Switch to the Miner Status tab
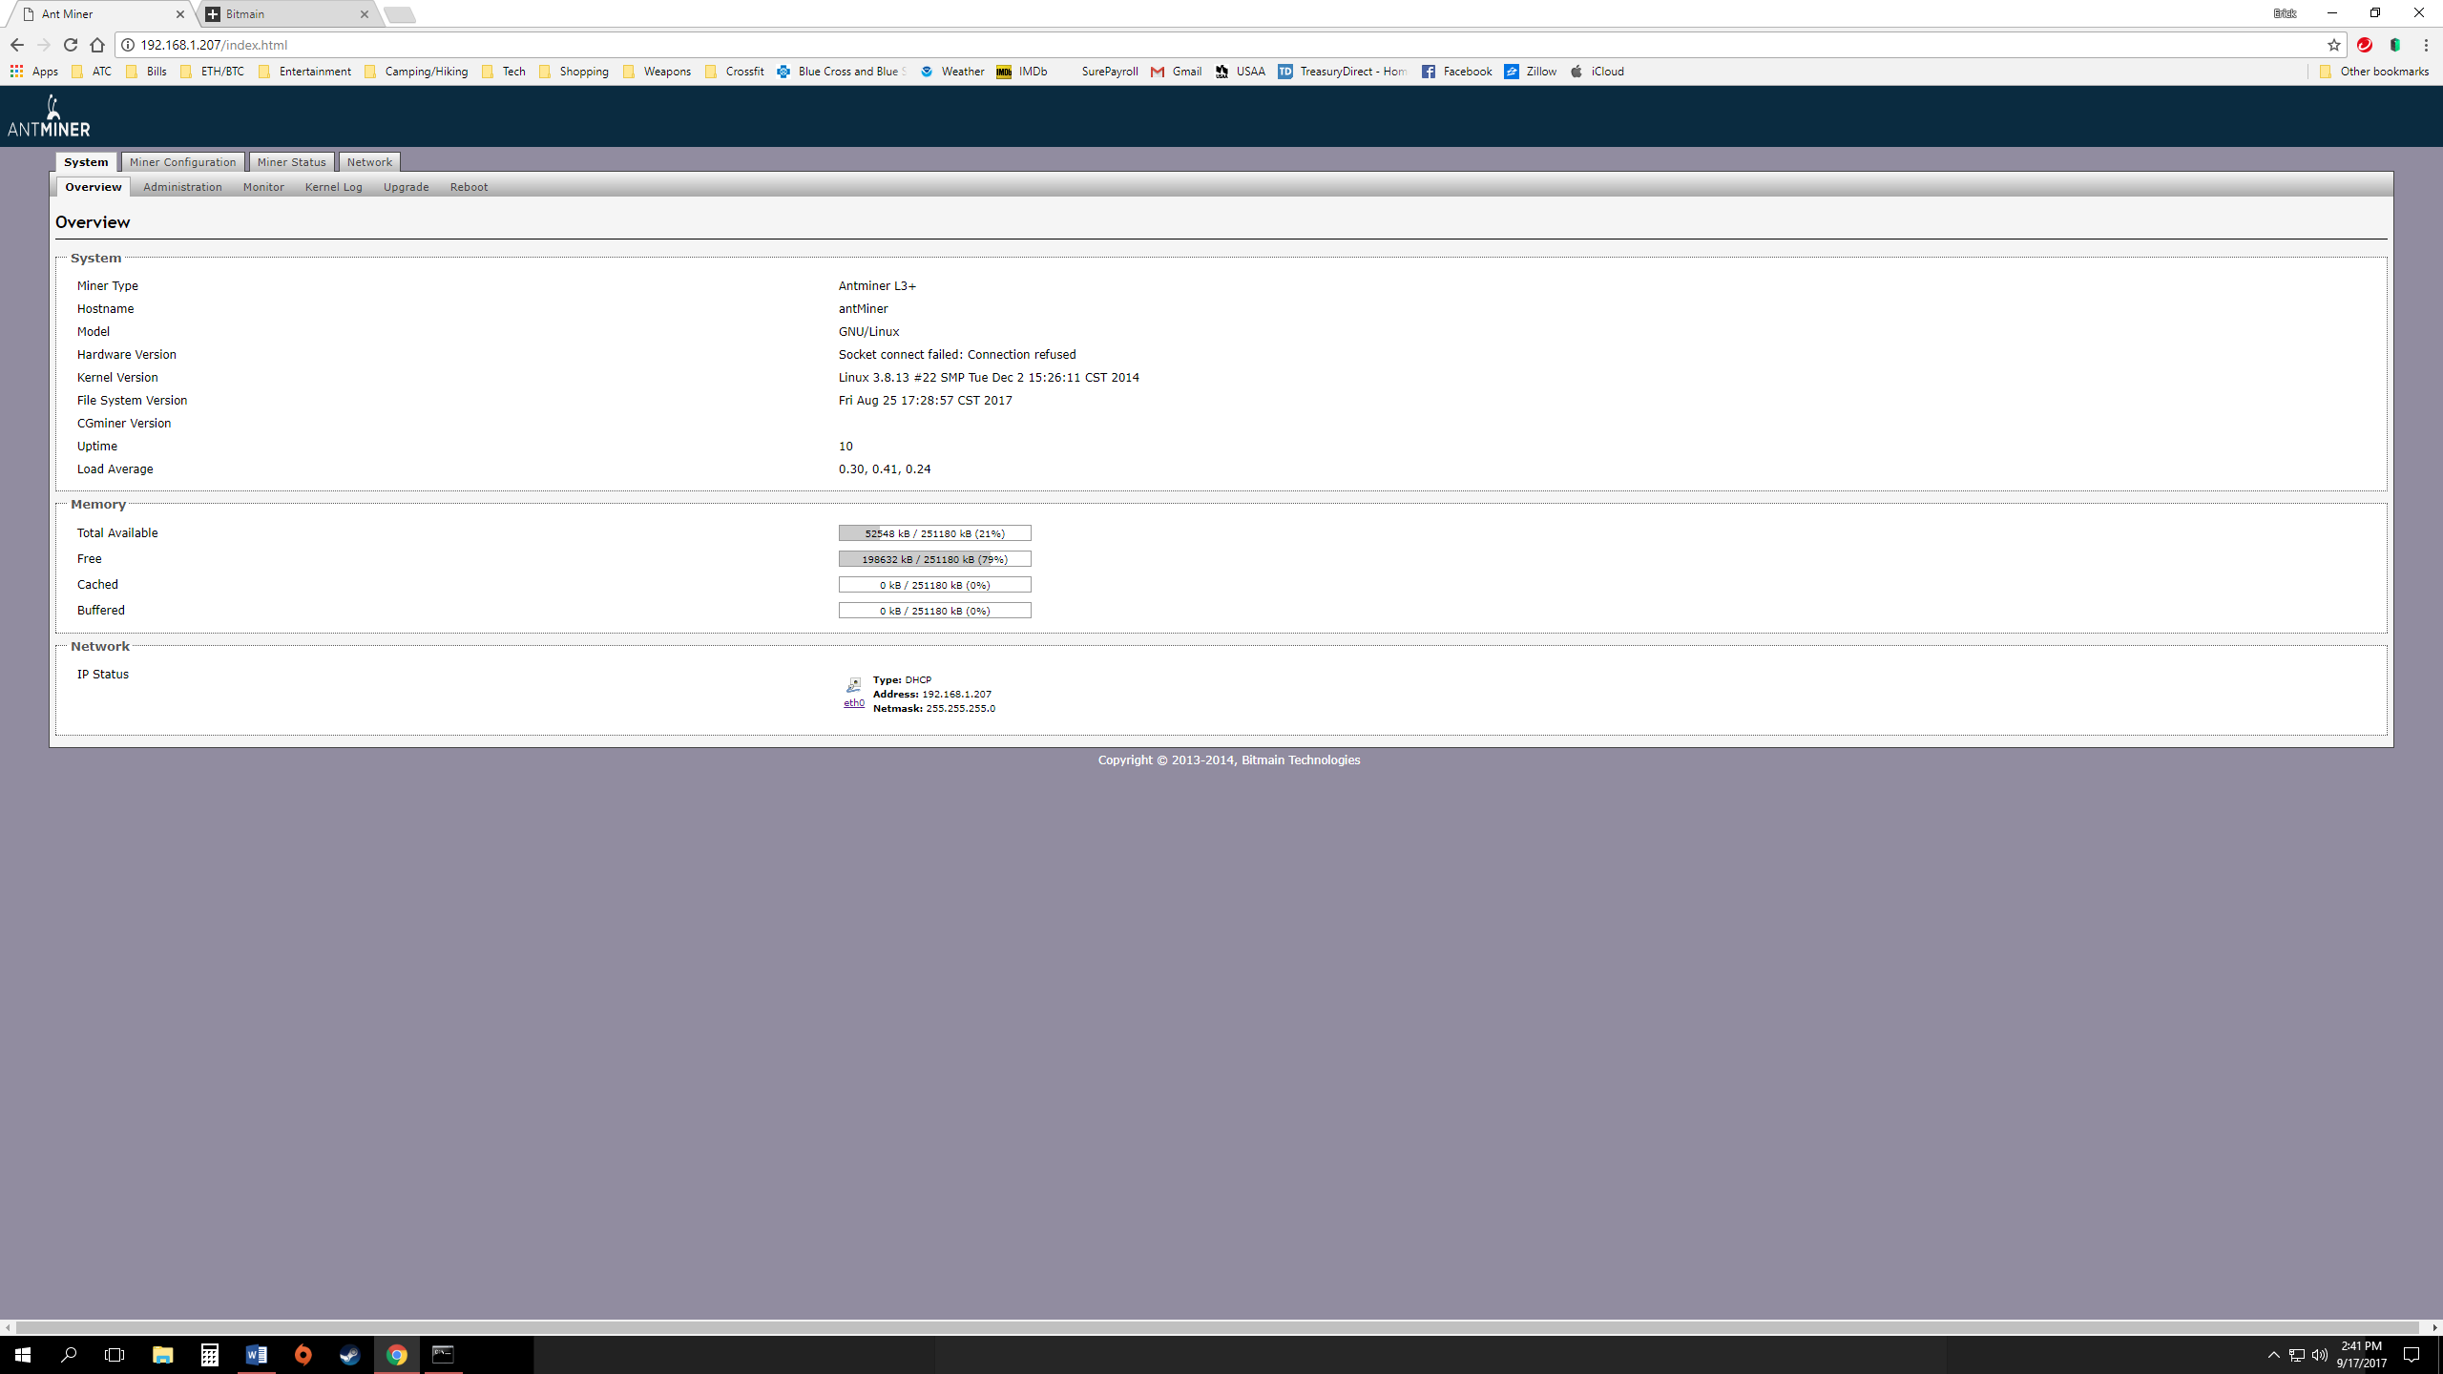The height and width of the screenshot is (1374, 2443). pyautogui.click(x=291, y=162)
